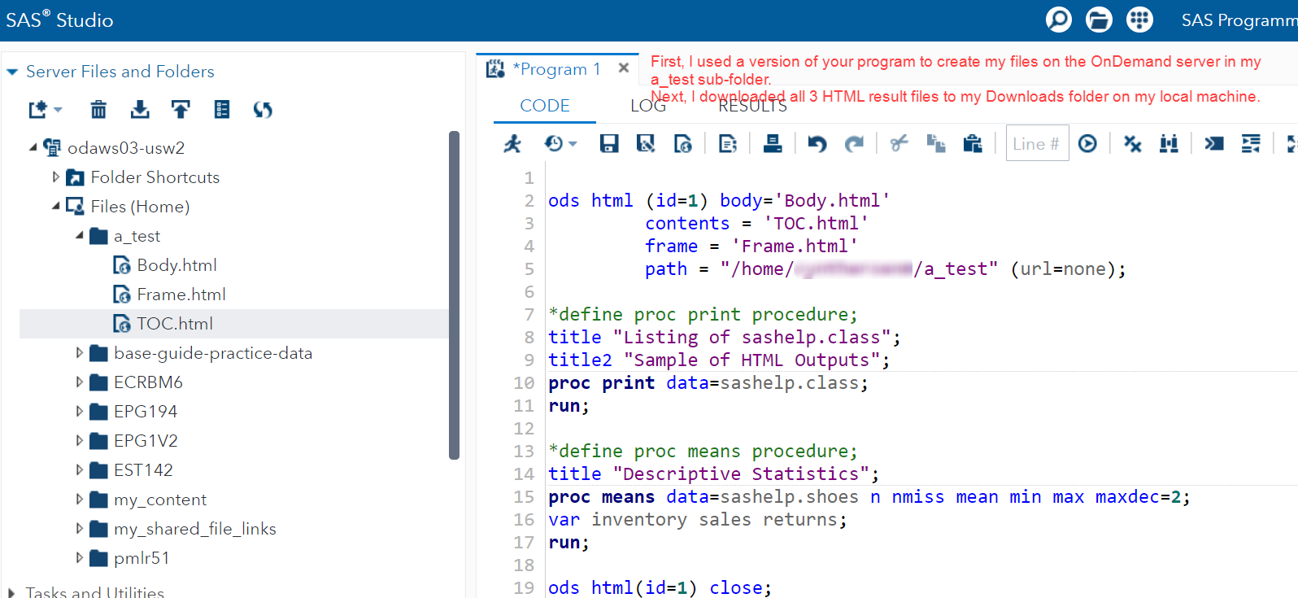Click the Upload file icon in navigation pane
The width and height of the screenshot is (1298, 598).
pyautogui.click(x=181, y=109)
